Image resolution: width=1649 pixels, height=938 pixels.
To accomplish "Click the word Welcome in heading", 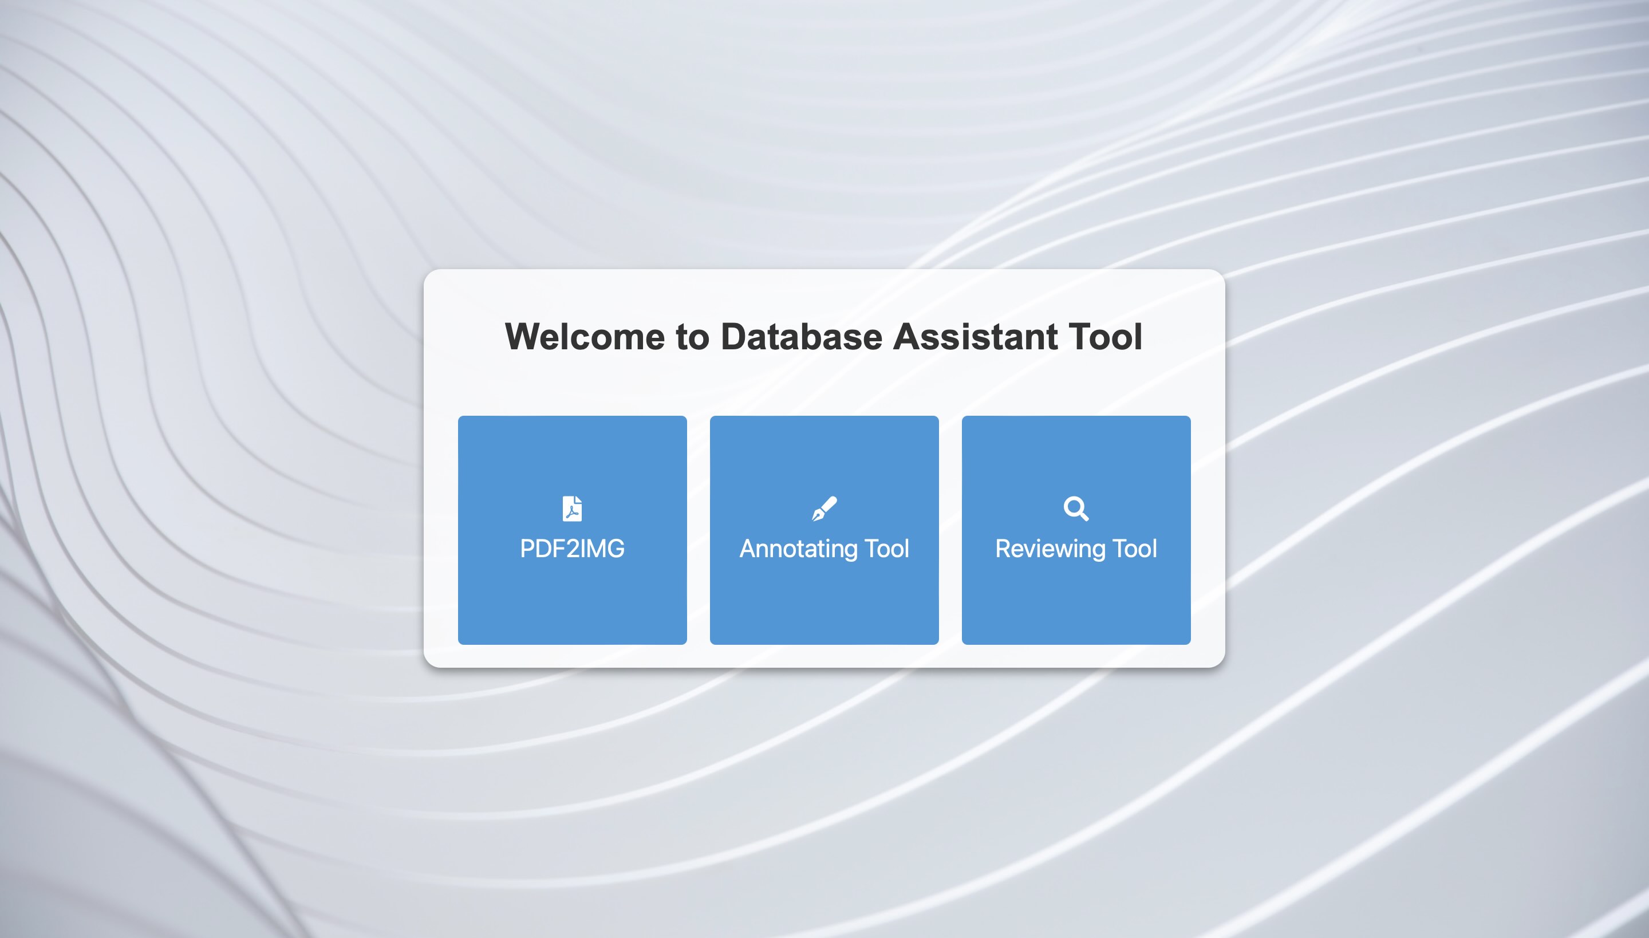I will pos(585,337).
